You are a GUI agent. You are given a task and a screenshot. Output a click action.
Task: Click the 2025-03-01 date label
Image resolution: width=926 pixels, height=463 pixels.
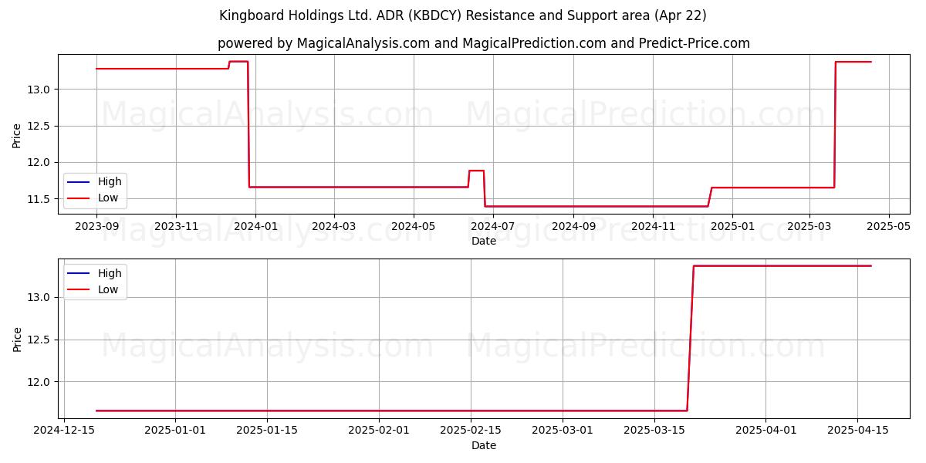563,431
